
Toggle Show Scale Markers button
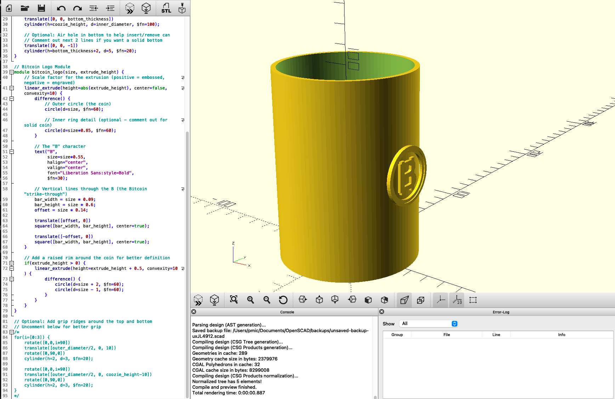(457, 300)
